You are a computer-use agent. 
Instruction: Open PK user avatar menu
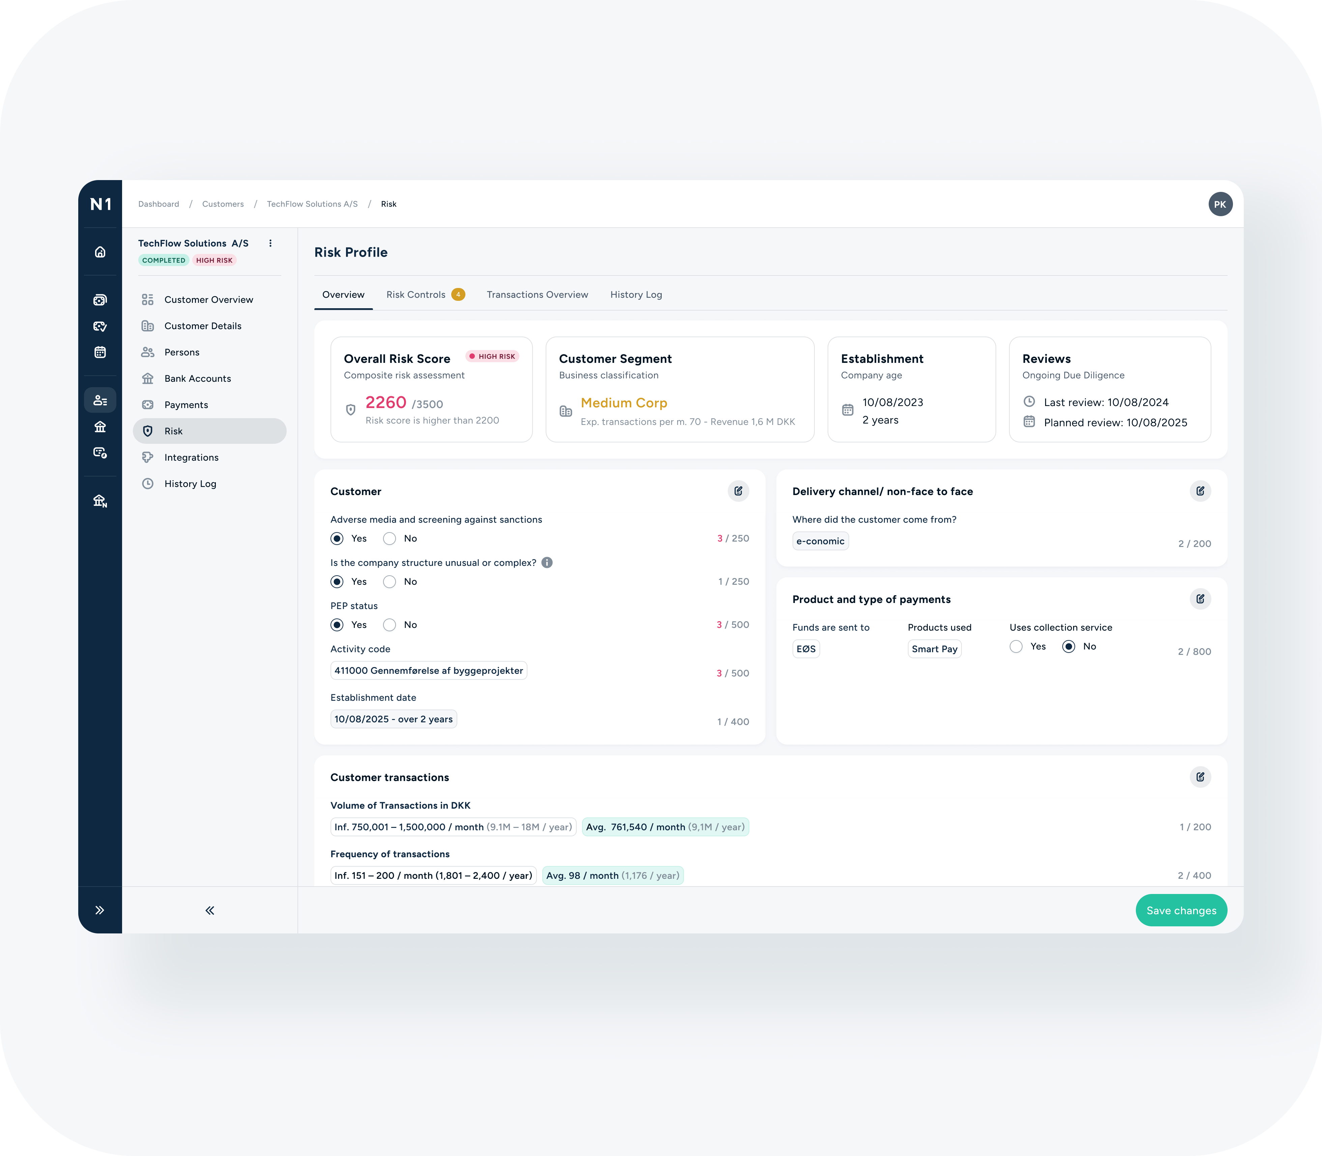[1220, 204]
